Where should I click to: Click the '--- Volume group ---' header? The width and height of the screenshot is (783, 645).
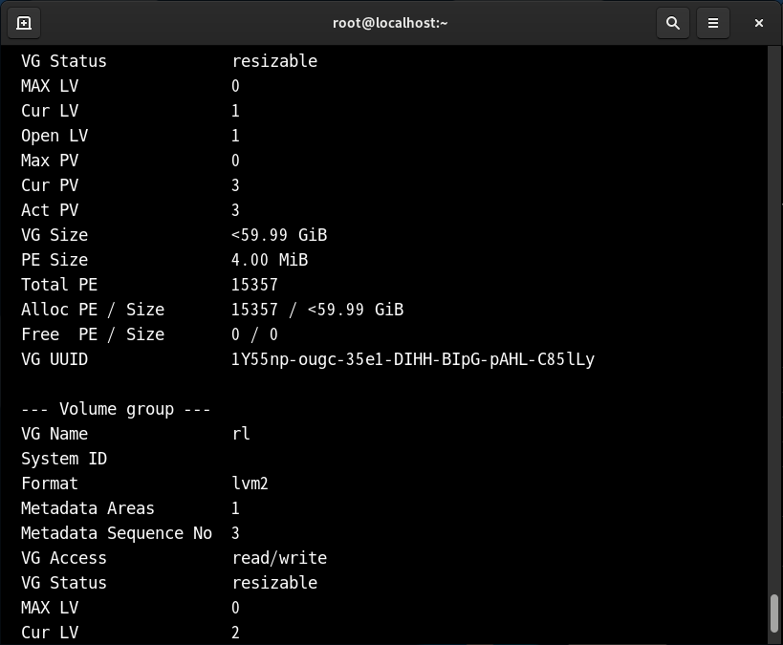tap(116, 409)
